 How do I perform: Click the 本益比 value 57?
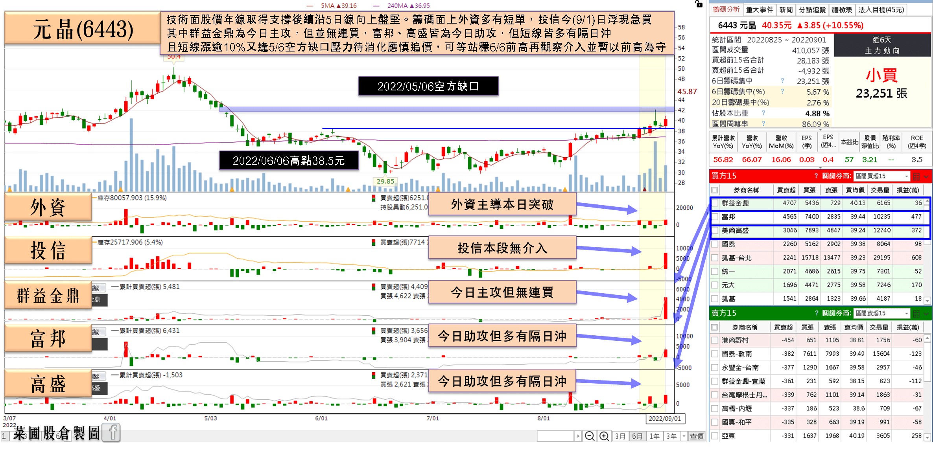click(849, 160)
